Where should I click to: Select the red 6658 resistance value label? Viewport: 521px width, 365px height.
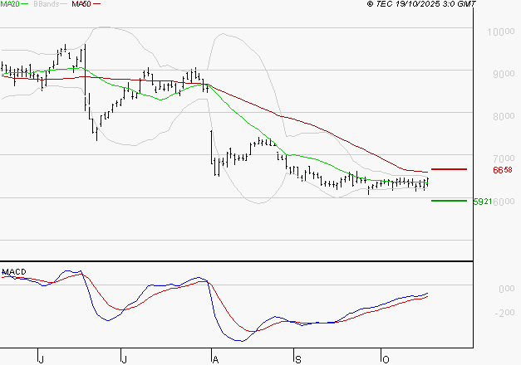501,170
